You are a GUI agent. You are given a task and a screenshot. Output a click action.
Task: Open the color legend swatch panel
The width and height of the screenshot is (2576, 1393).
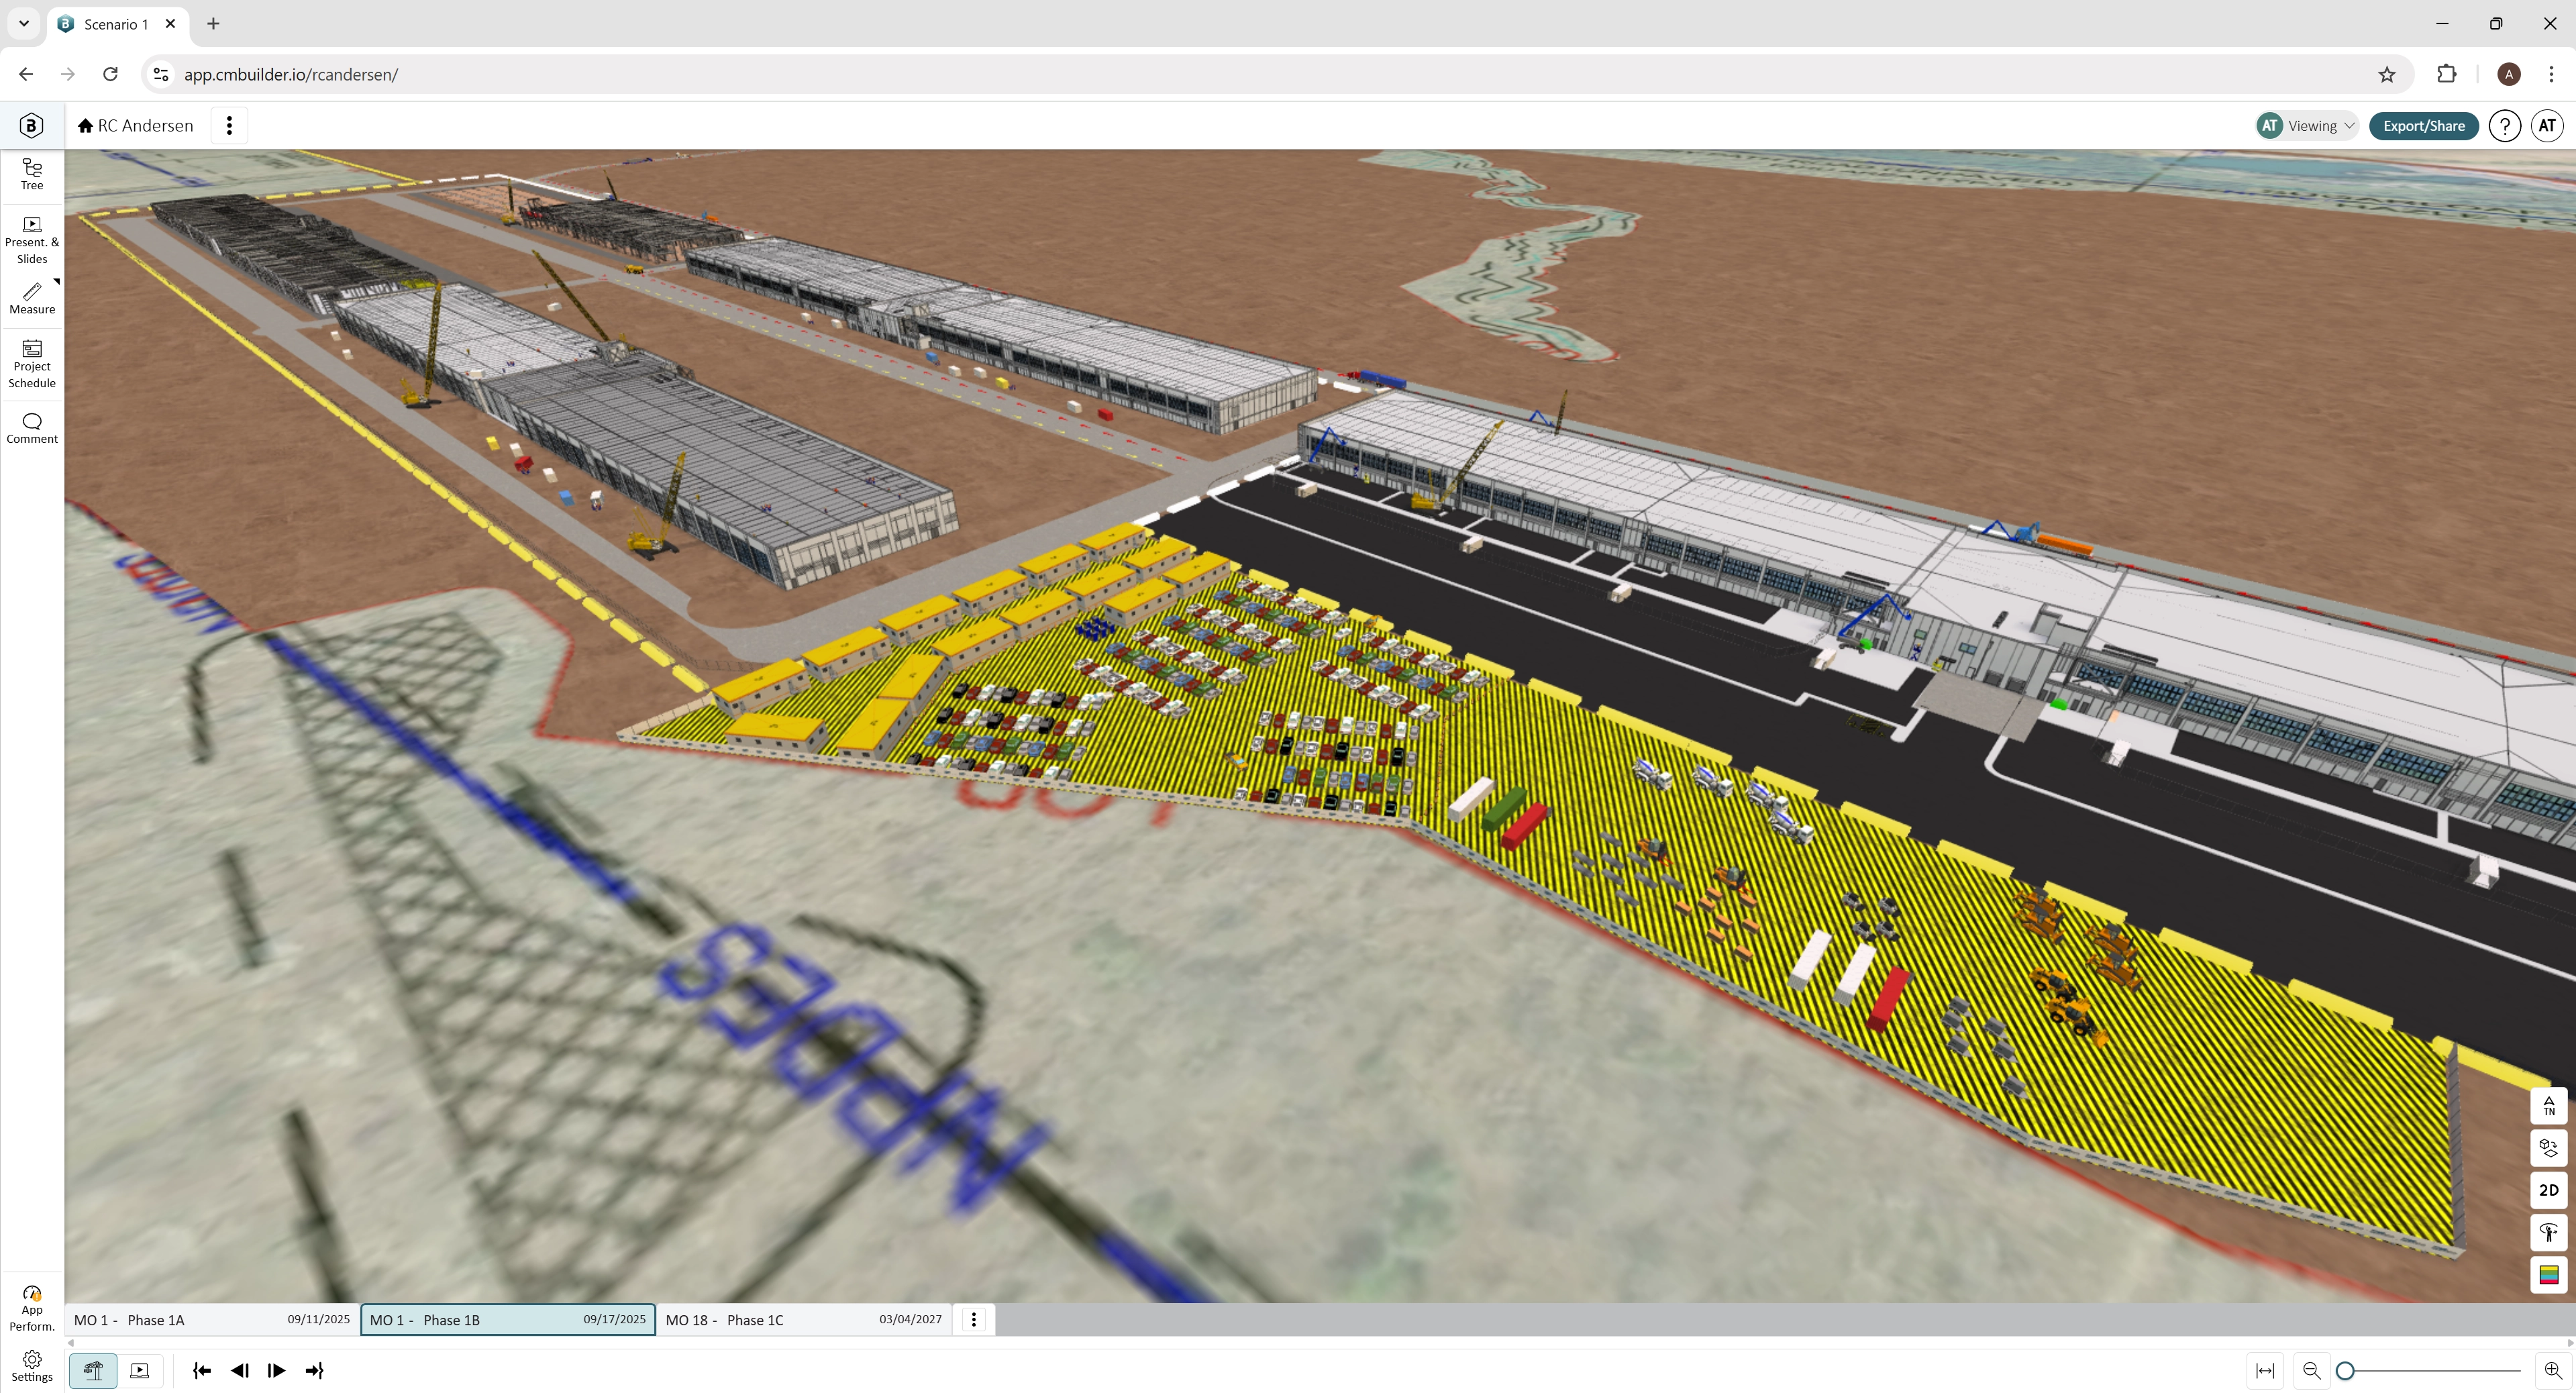(2549, 1275)
